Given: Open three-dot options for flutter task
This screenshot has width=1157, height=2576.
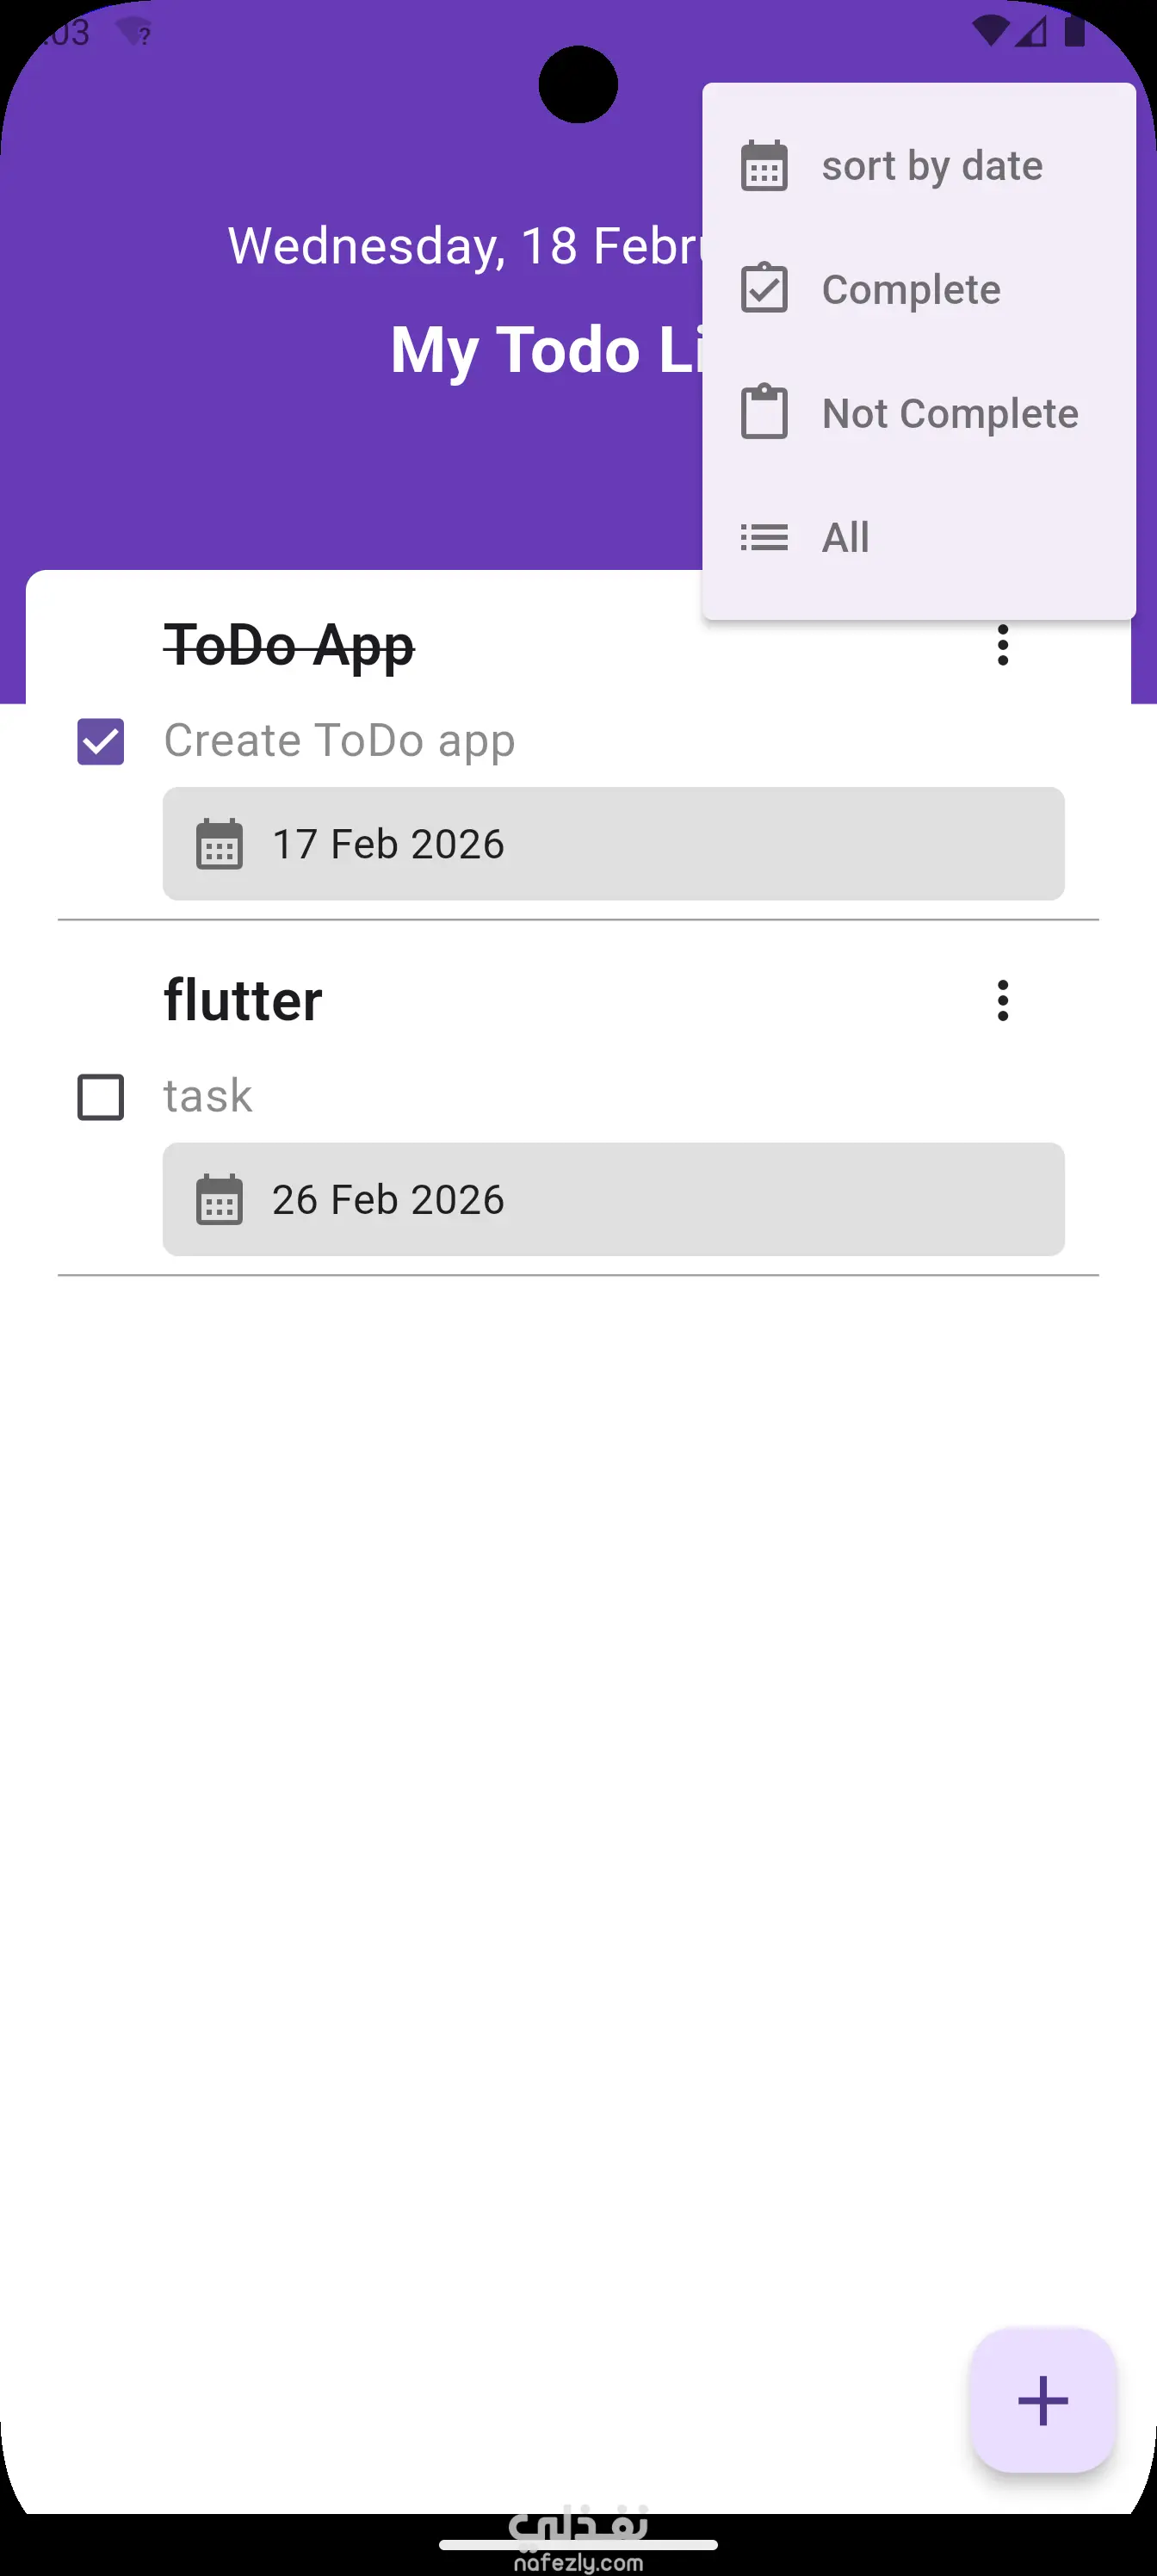Looking at the screenshot, I should click(1002, 1000).
